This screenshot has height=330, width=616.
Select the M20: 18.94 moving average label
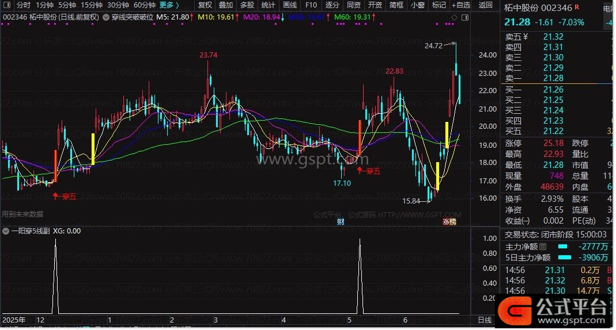click(264, 17)
